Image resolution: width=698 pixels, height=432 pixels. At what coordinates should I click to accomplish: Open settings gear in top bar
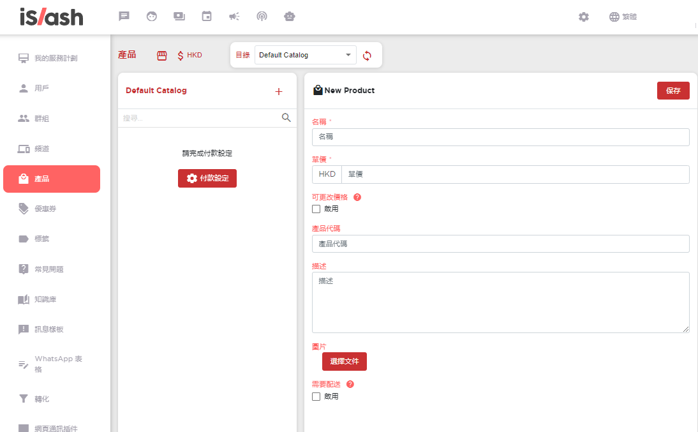point(584,17)
